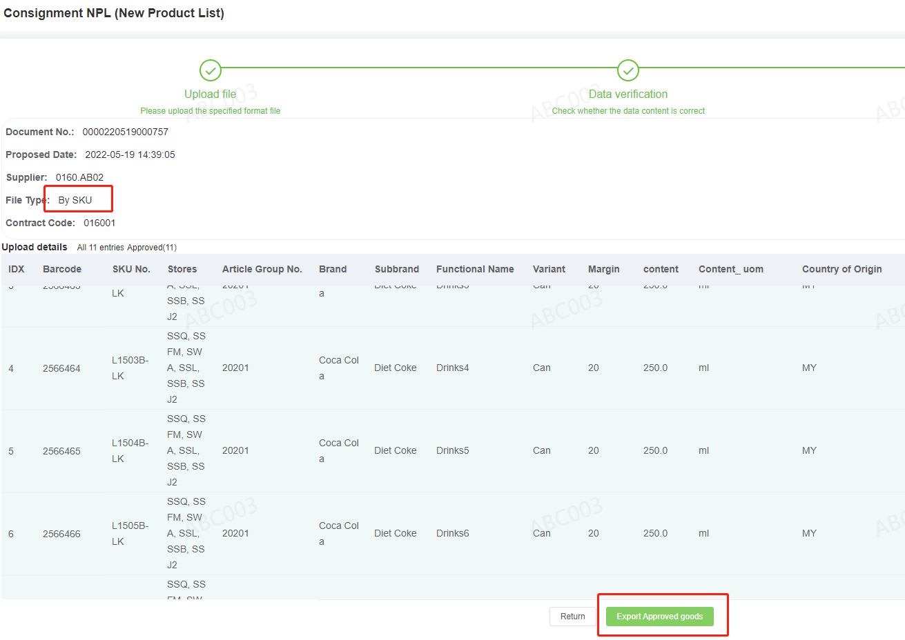Select the Barcode column header
Screen dimensions: 905x640
point(62,269)
